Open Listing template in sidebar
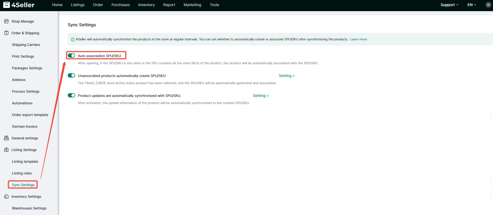The width and height of the screenshot is (493, 215). (x=25, y=161)
